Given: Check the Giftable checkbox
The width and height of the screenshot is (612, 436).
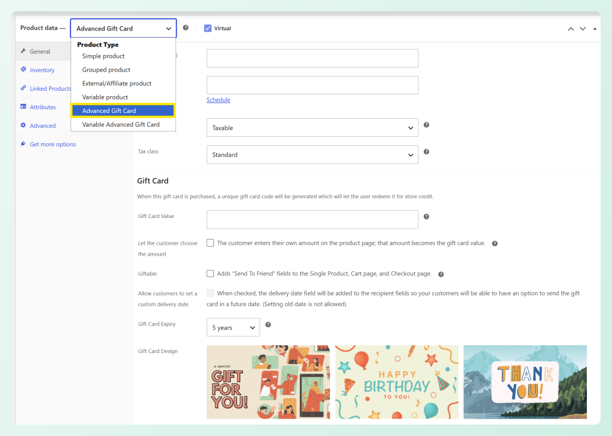Looking at the screenshot, I should (x=210, y=274).
